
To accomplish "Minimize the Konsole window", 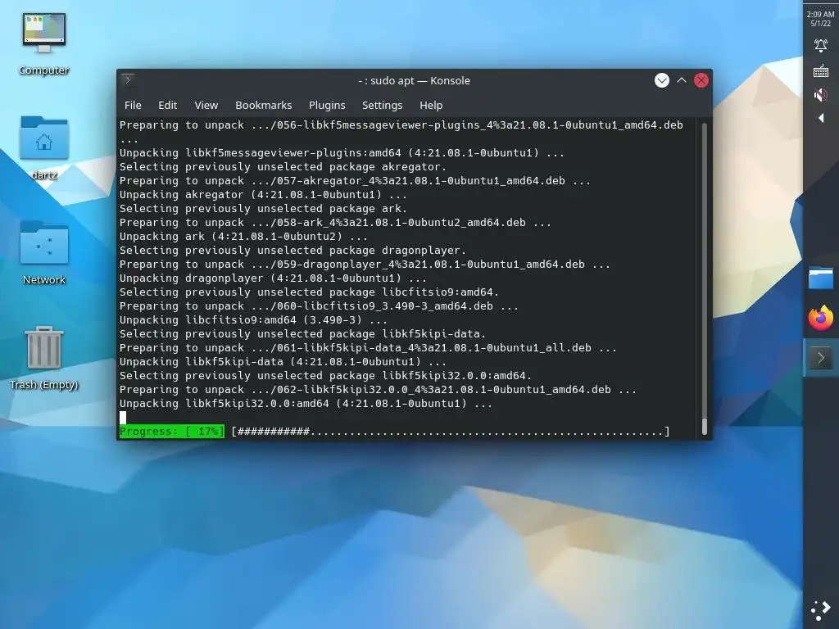I will click(x=662, y=80).
